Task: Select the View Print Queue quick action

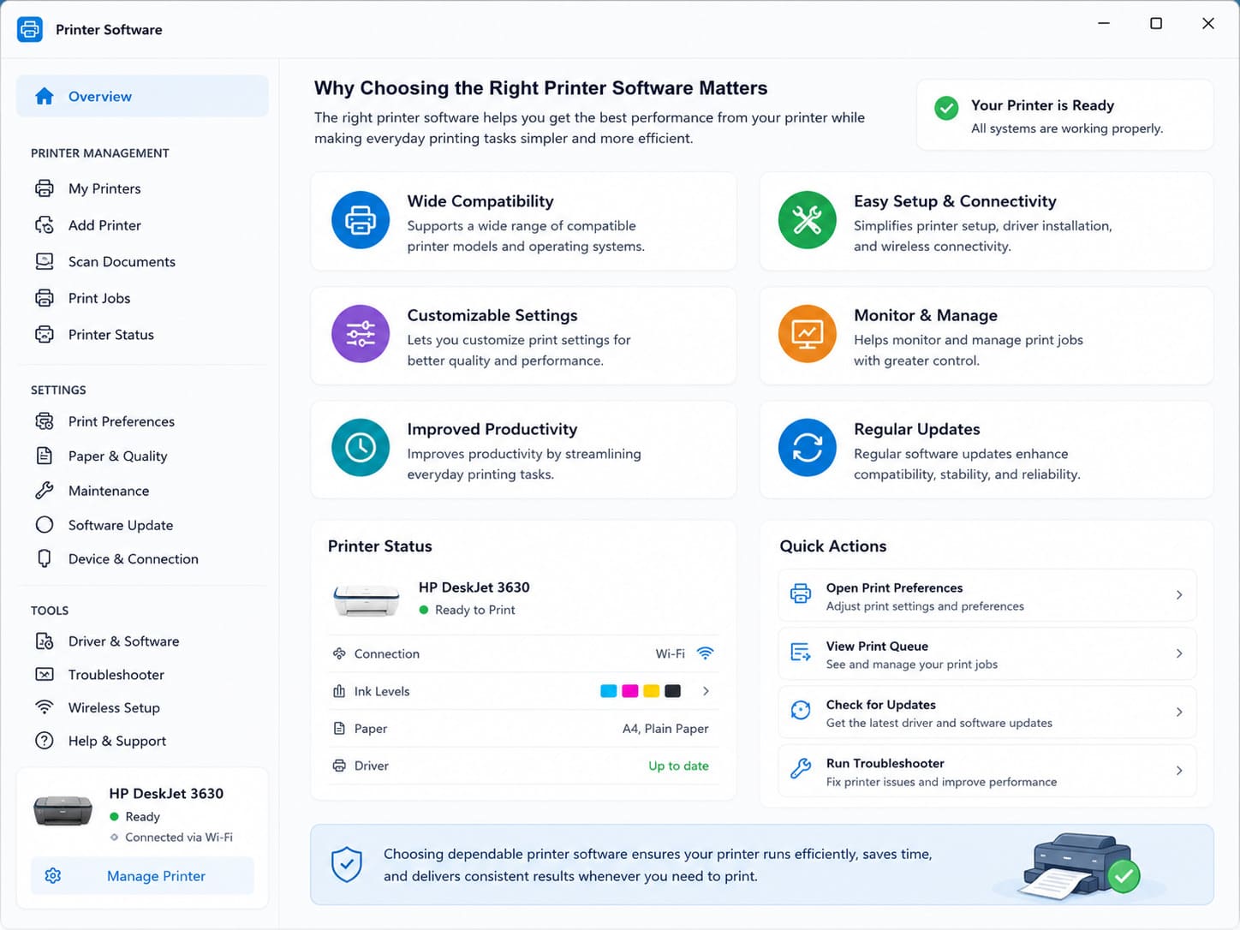Action: tap(987, 653)
